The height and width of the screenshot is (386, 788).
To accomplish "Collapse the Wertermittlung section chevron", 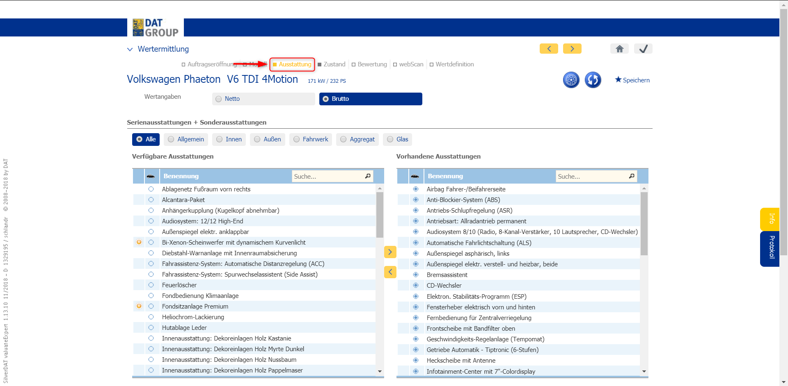I will pos(130,49).
